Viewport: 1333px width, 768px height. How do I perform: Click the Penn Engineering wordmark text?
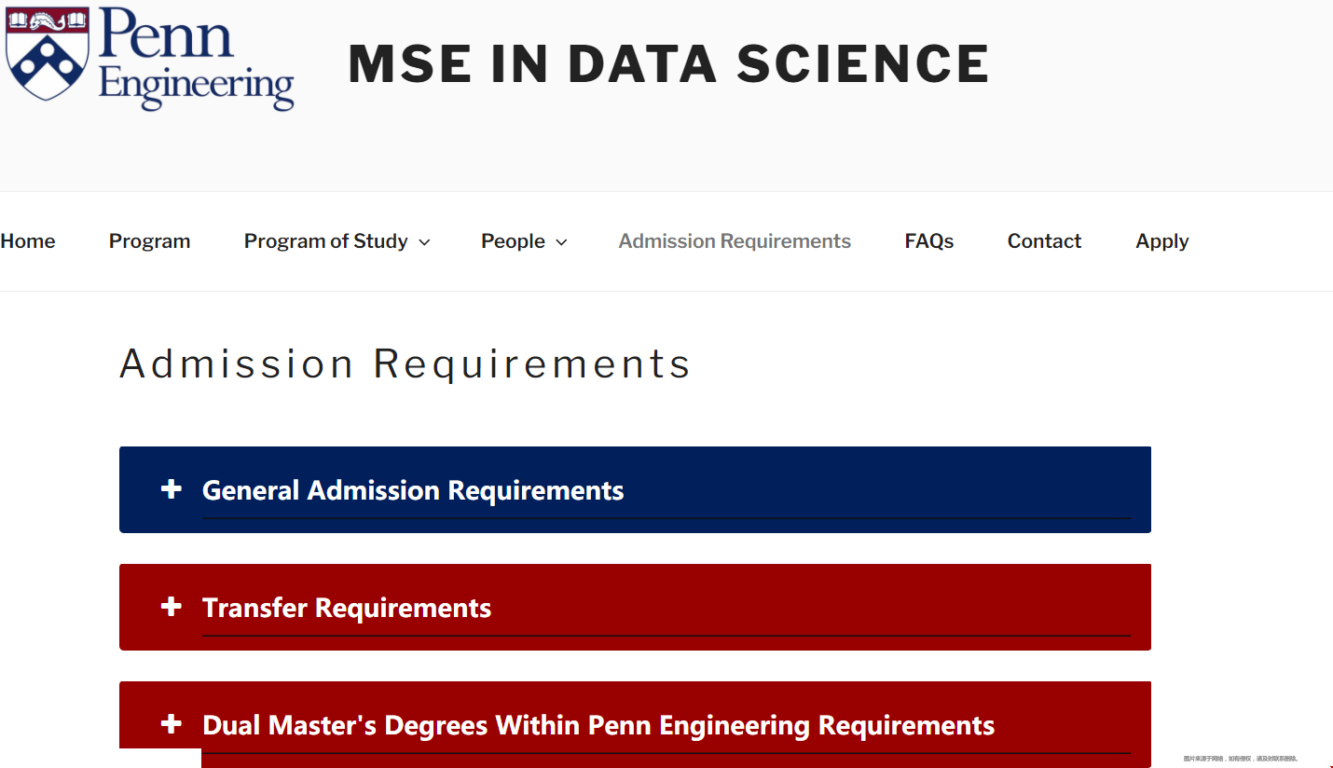point(196,58)
